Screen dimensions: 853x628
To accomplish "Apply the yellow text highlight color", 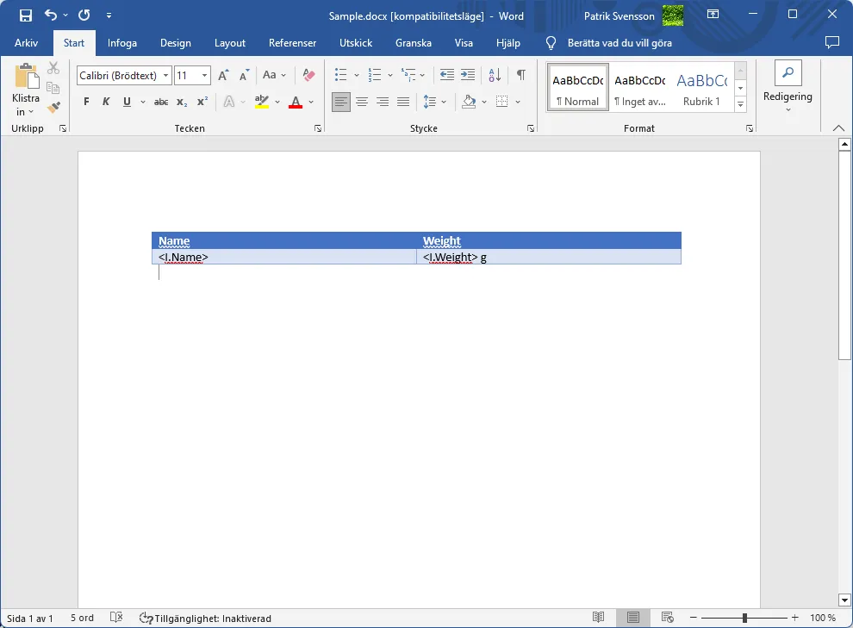I will tap(262, 102).
